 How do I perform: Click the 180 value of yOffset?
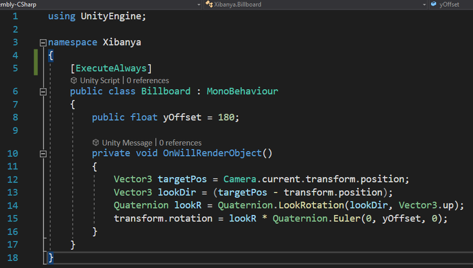226,117
